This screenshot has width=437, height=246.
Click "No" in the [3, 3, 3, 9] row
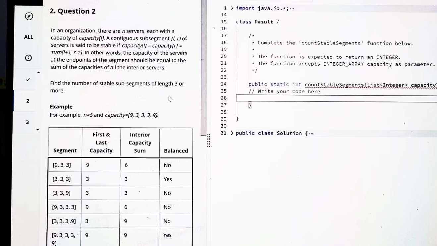coord(167,221)
